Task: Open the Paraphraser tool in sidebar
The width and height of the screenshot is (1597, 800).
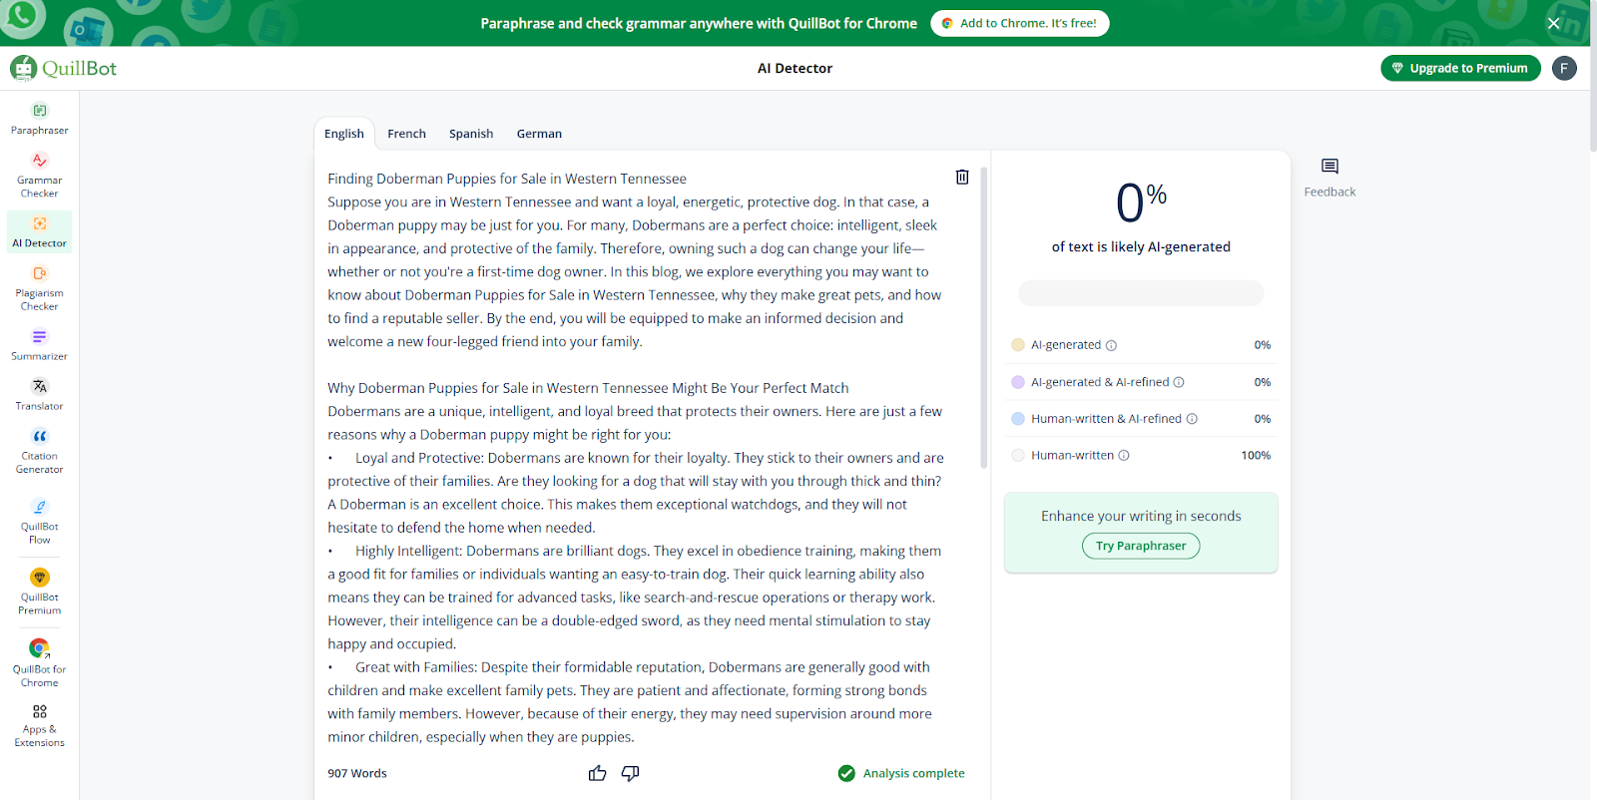Action: click(39, 119)
